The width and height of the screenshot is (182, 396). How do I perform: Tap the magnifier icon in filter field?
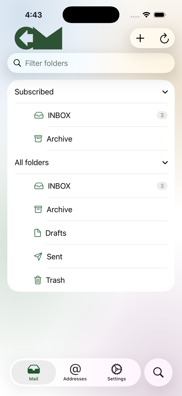click(x=18, y=63)
